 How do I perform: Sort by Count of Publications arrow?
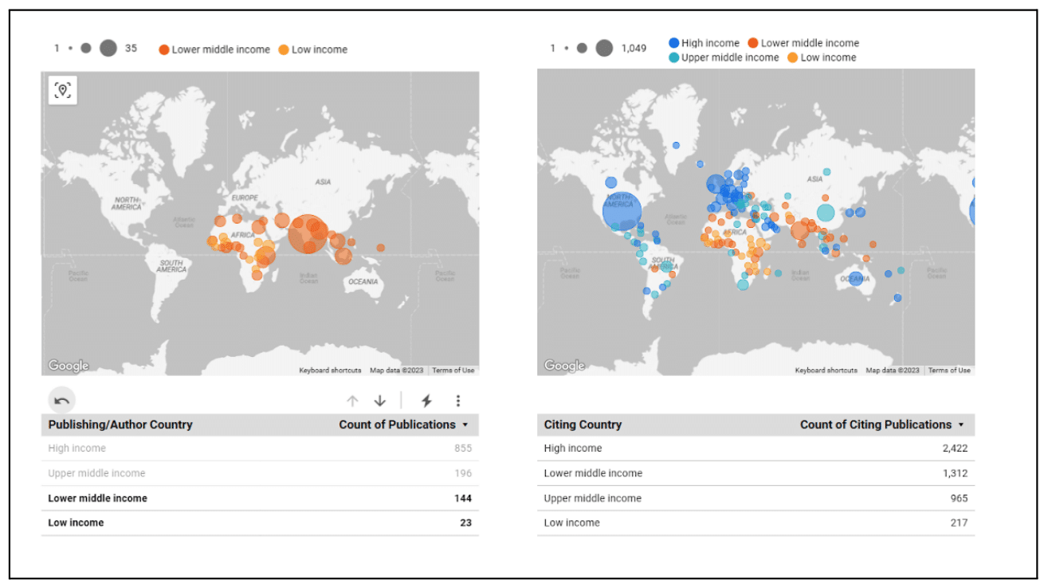[465, 425]
